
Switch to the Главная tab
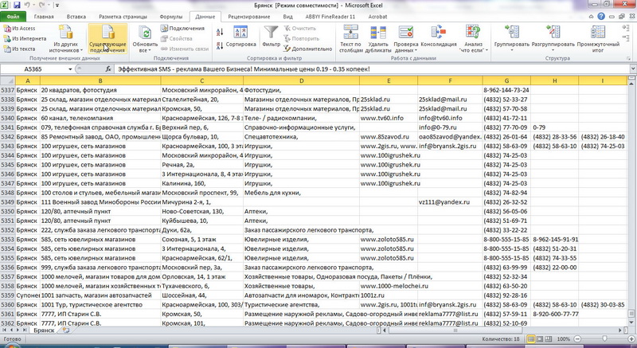tap(44, 17)
